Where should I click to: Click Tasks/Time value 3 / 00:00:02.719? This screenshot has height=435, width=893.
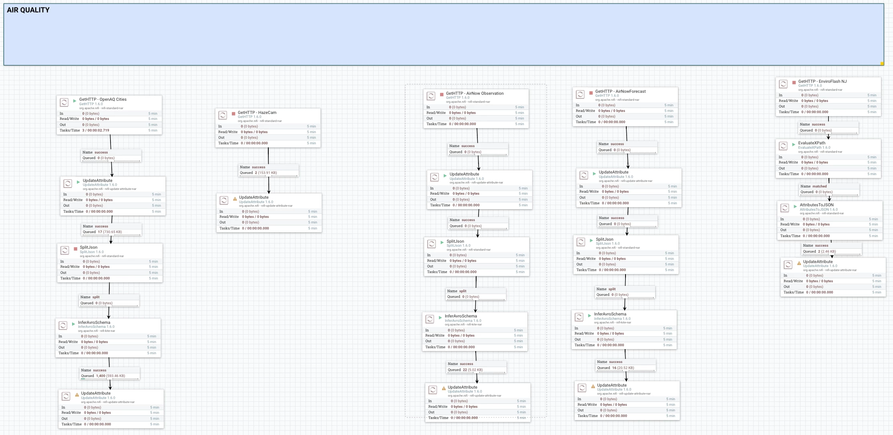96,130
